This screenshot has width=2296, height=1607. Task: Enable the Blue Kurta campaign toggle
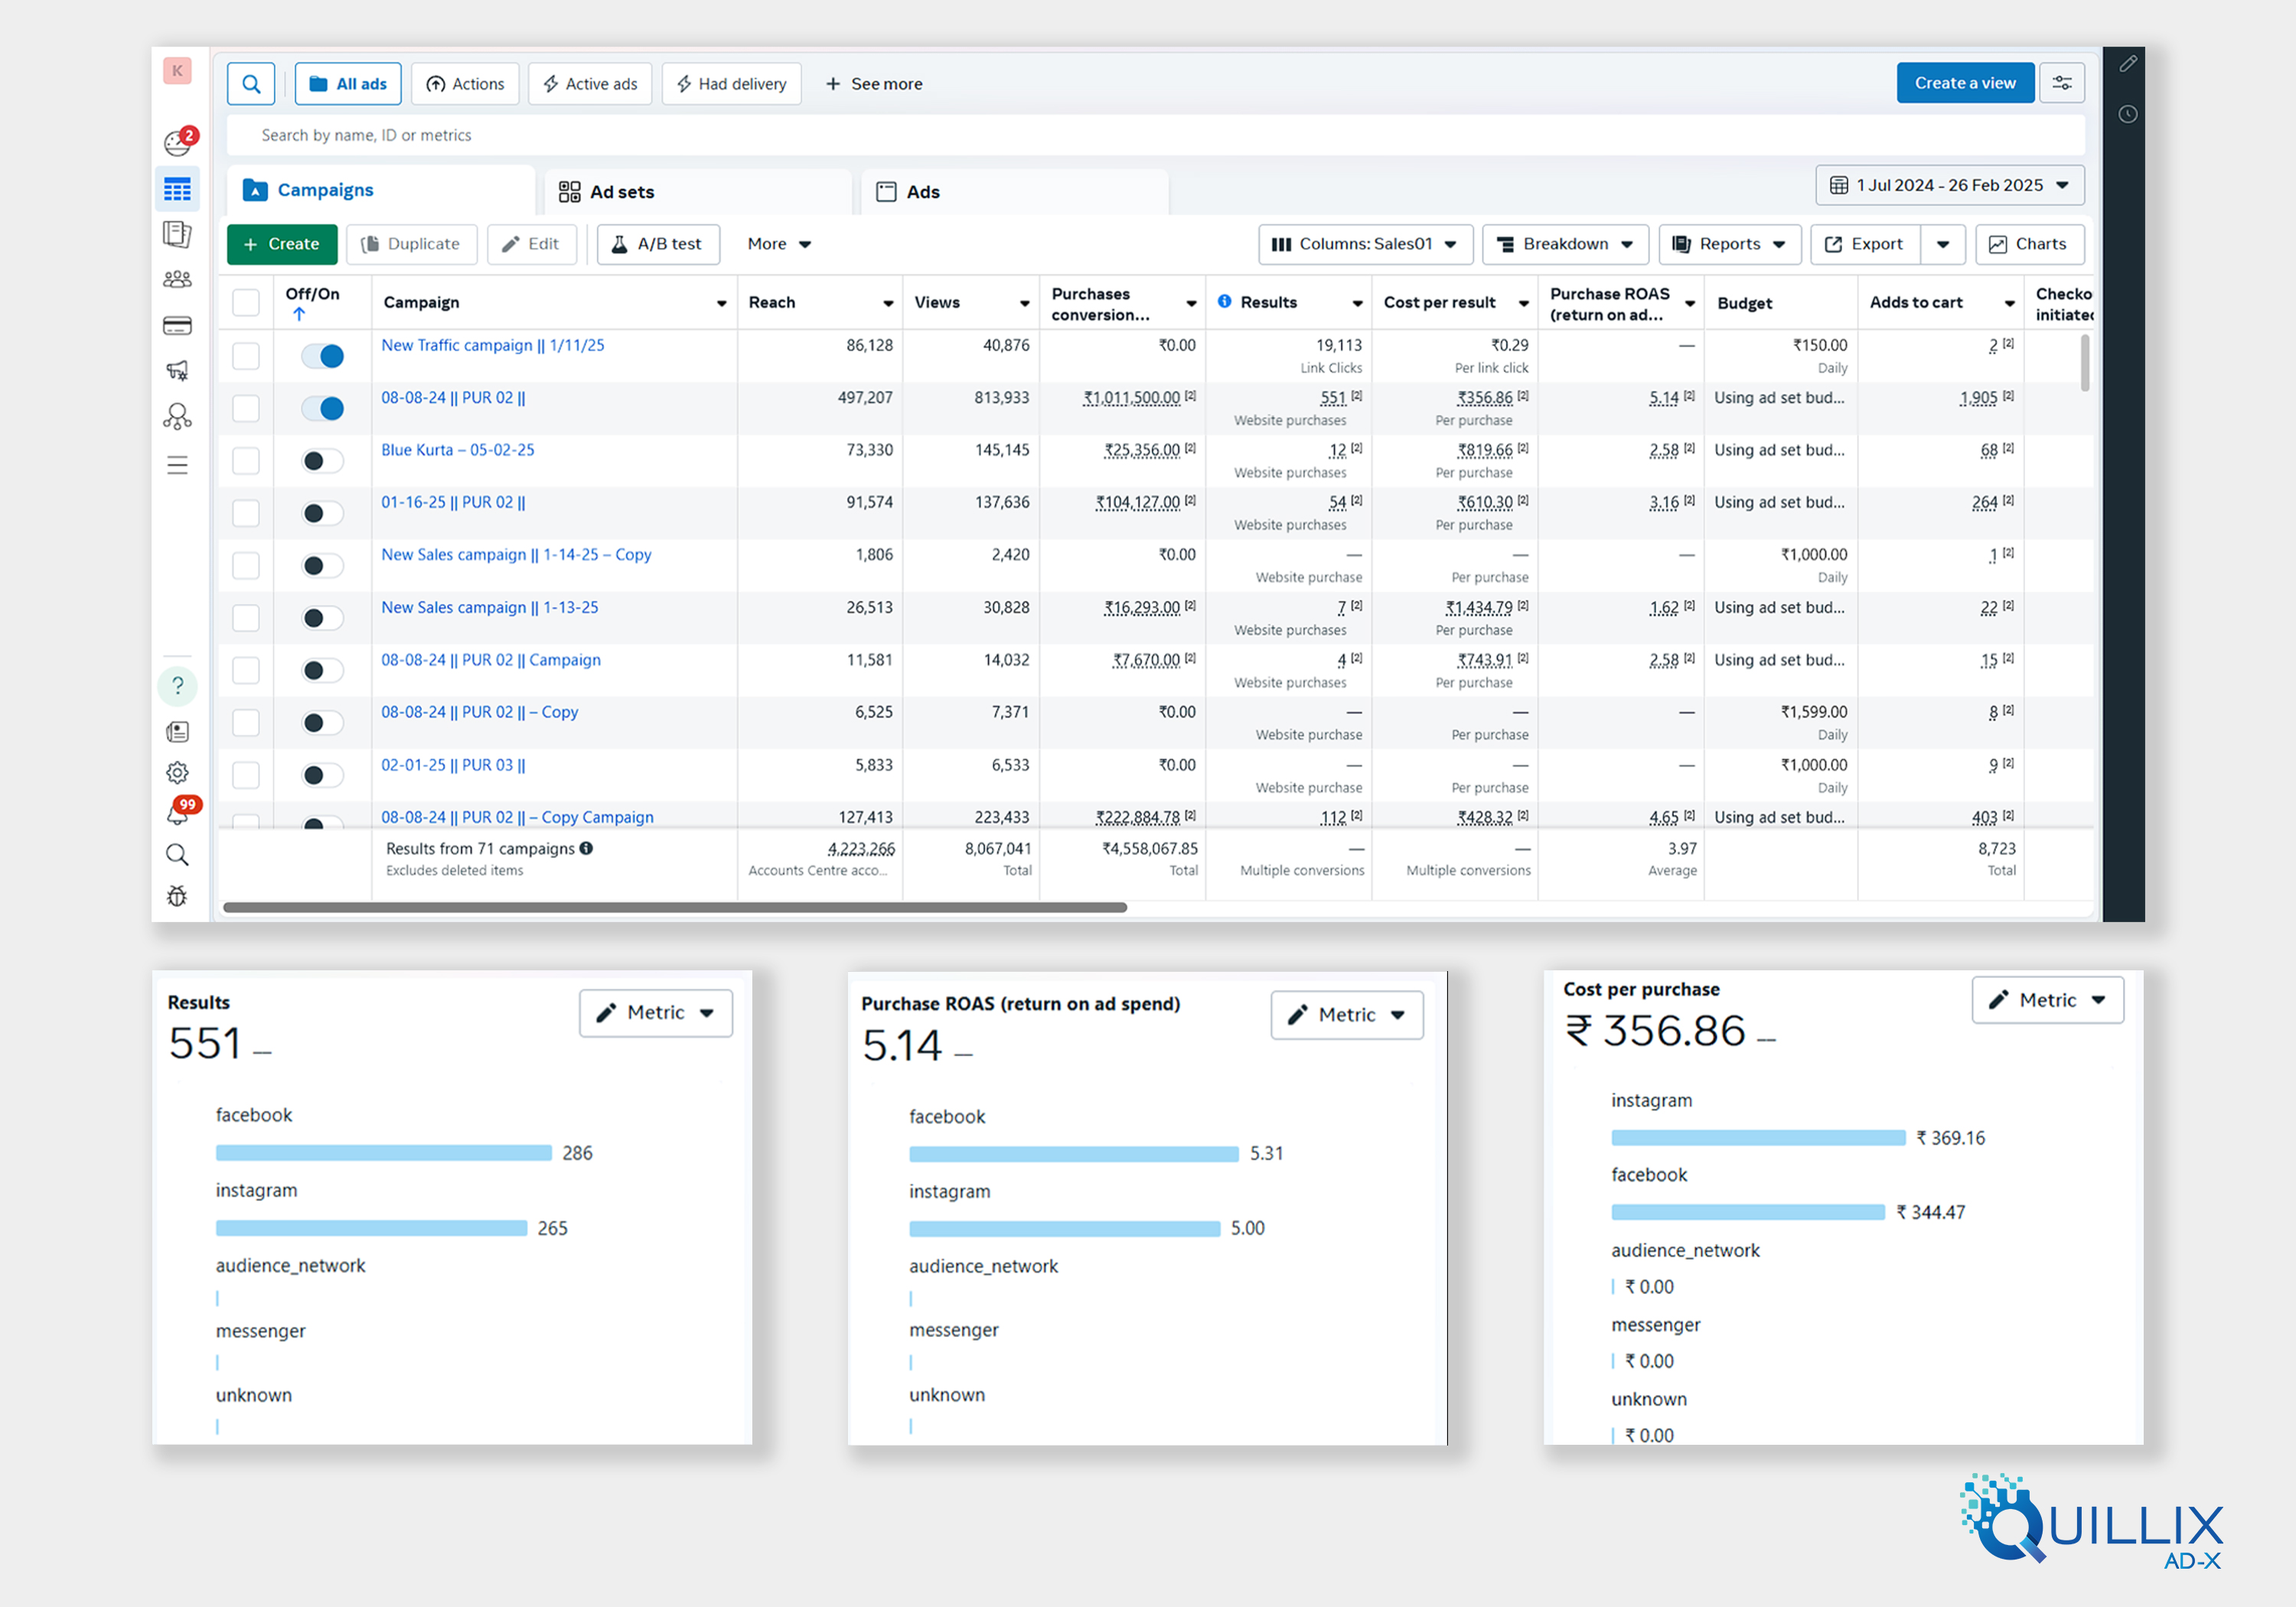[x=322, y=461]
